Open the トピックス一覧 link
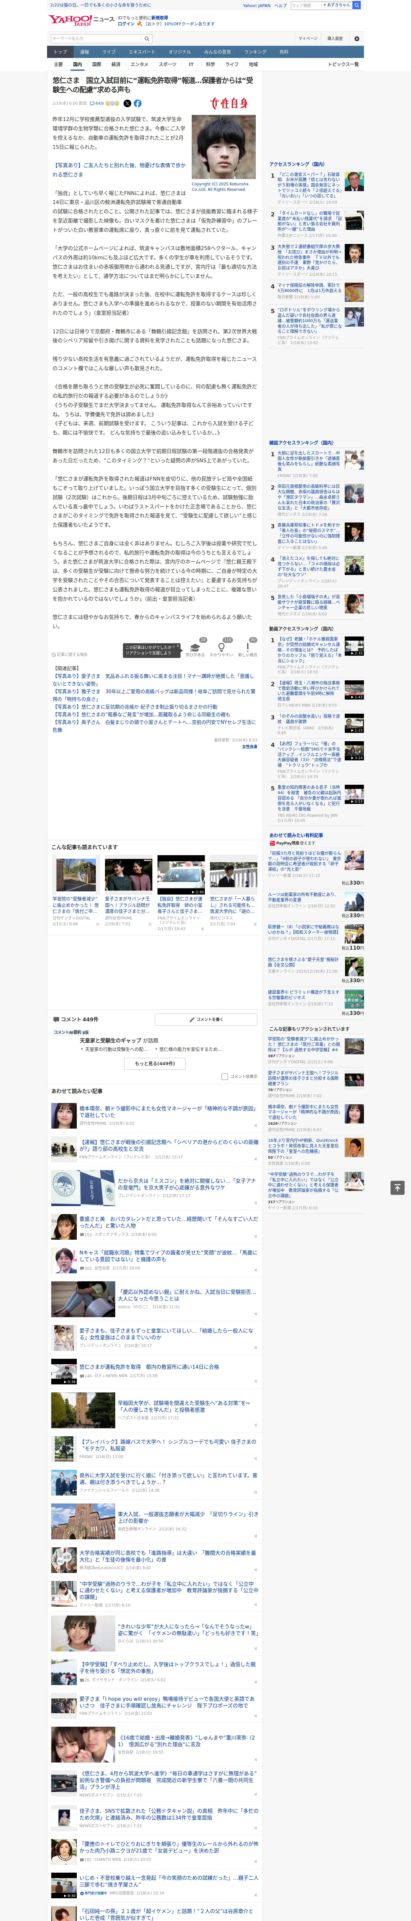The height and width of the screenshot is (1921, 411). point(343,64)
